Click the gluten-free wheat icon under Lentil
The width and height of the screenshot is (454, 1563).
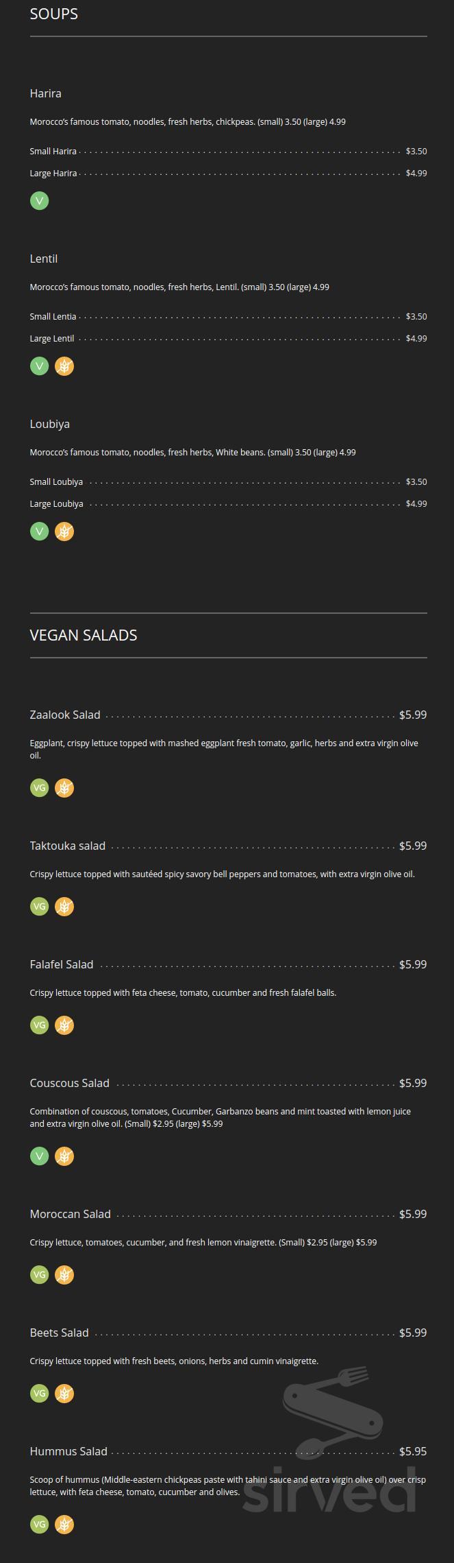click(64, 366)
